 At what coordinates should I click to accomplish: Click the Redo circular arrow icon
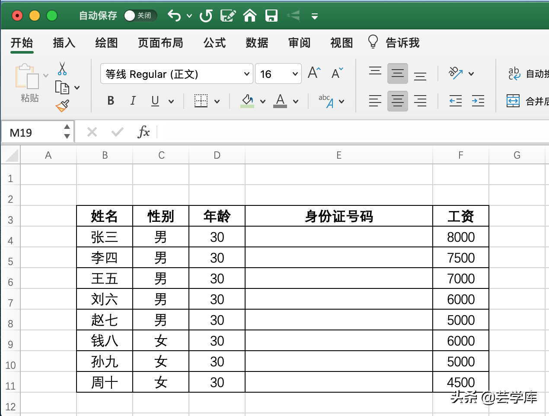206,16
